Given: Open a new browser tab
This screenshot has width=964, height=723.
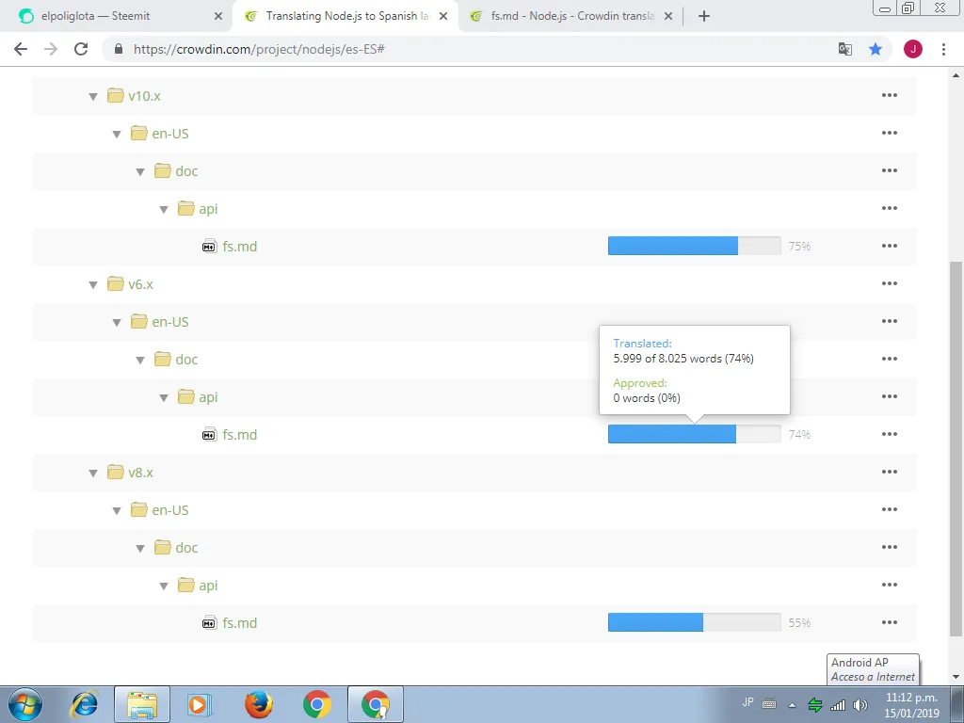Looking at the screenshot, I should 704,16.
